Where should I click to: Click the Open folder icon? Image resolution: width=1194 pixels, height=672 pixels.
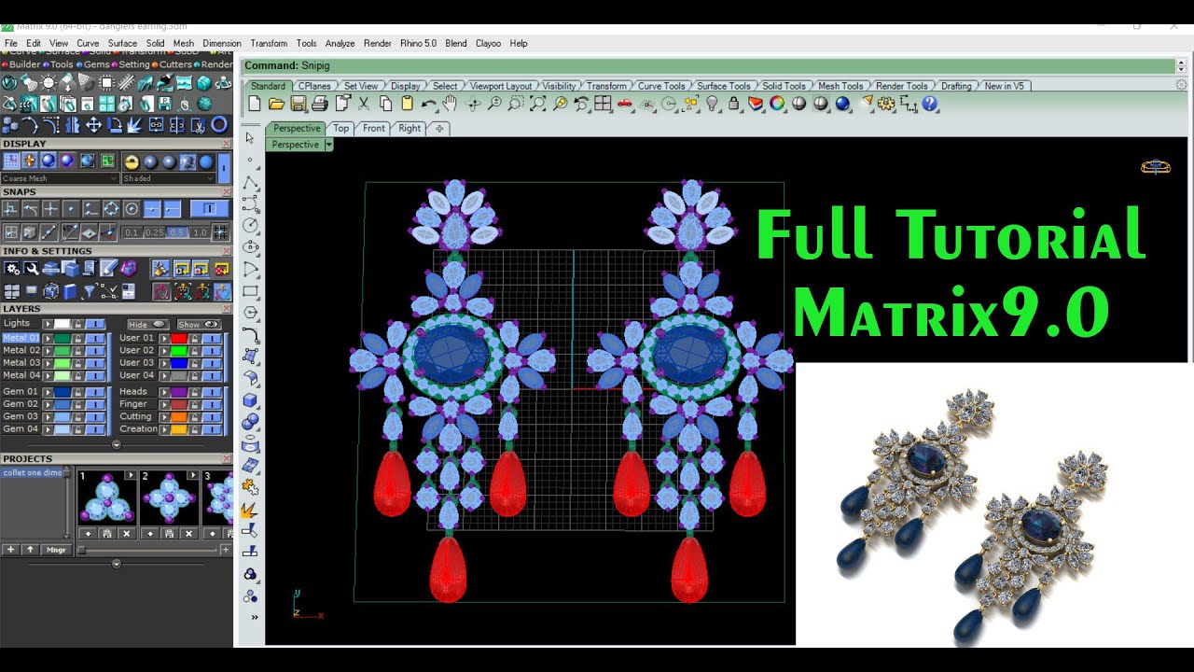click(x=276, y=104)
